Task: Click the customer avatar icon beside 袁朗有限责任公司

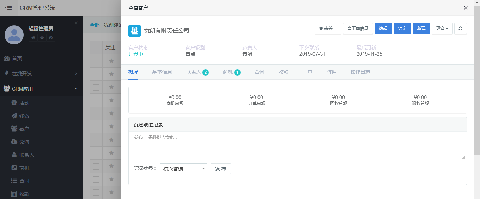Action: point(134,31)
